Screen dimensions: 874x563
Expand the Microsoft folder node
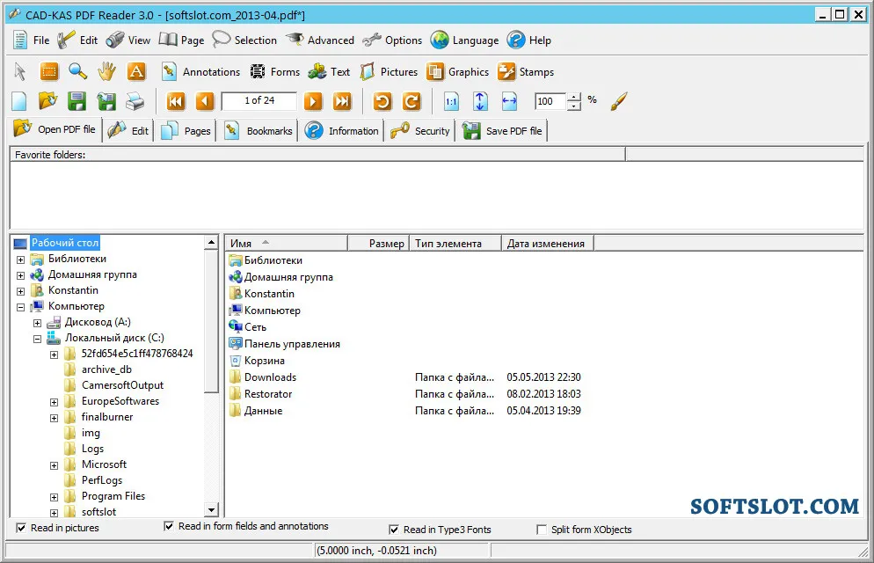(54, 465)
